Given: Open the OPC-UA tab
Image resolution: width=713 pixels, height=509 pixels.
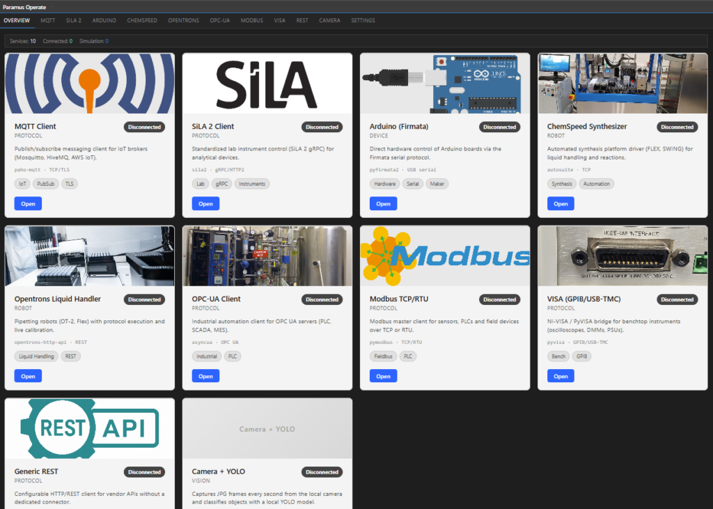Looking at the screenshot, I should click(x=219, y=20).
